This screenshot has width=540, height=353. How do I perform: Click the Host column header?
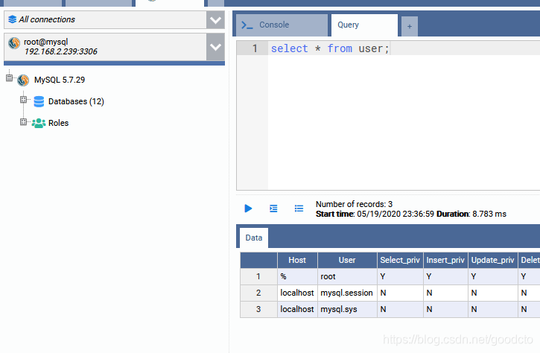(297, 260)
